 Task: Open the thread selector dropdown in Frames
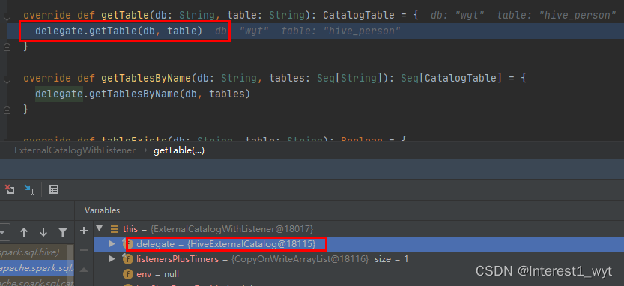click(x=4, y=232)
